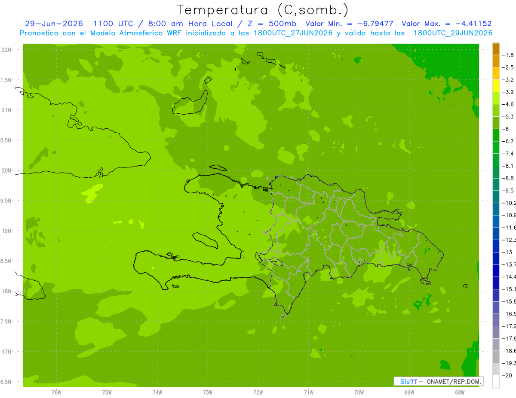The height and width of the screenshot is (398, 516).
Task: Click the '22N' latitude axis label
Action: point(7,50)
